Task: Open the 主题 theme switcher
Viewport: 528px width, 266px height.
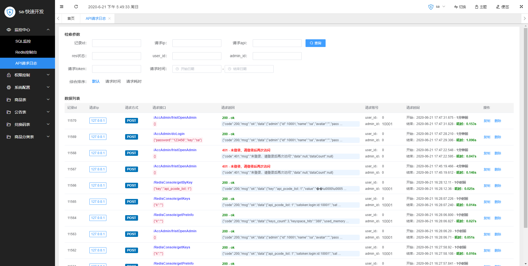Action: pos(481,7)
